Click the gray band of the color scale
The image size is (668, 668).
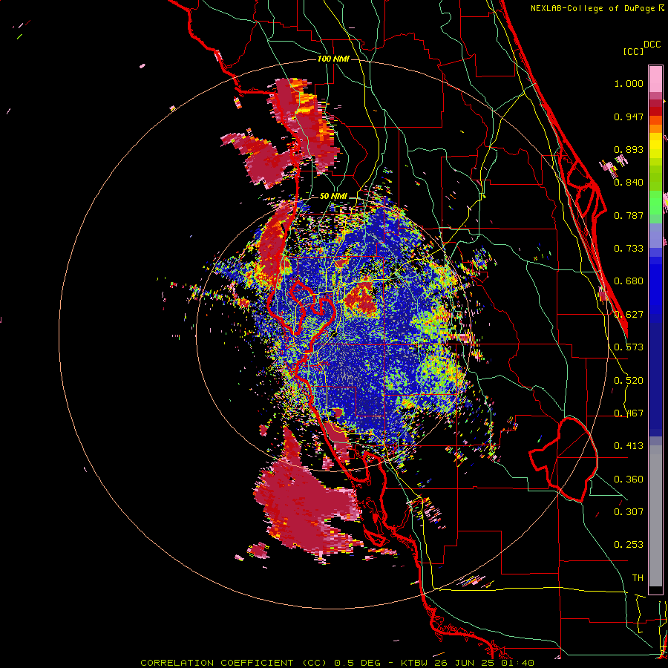coord(655,516)
